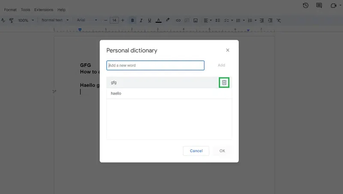Viewport: 343px width, 194px height.
Task: Expand checklist options arrow
Action: (x=232, y=20)
